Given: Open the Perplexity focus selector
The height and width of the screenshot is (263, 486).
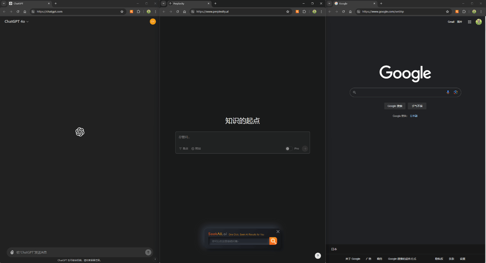Looking at the screenshot, I should coord(184,149).
